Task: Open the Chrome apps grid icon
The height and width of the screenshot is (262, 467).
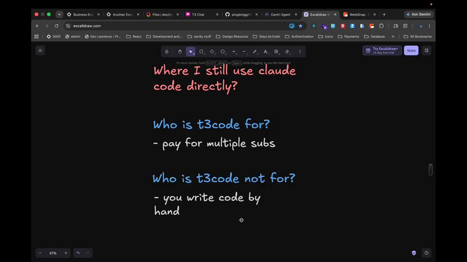Action: 36,36
